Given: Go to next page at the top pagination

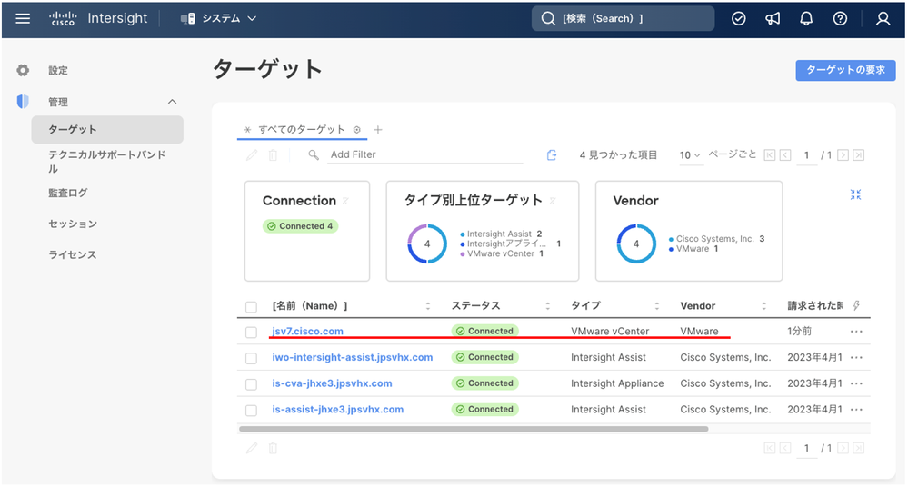Looking at the screenshot, I should click(x=843, y=155).
